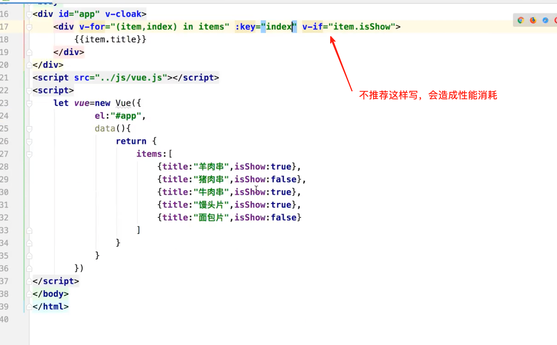Click the closing </script> tag on line 37

click(56, 281)
